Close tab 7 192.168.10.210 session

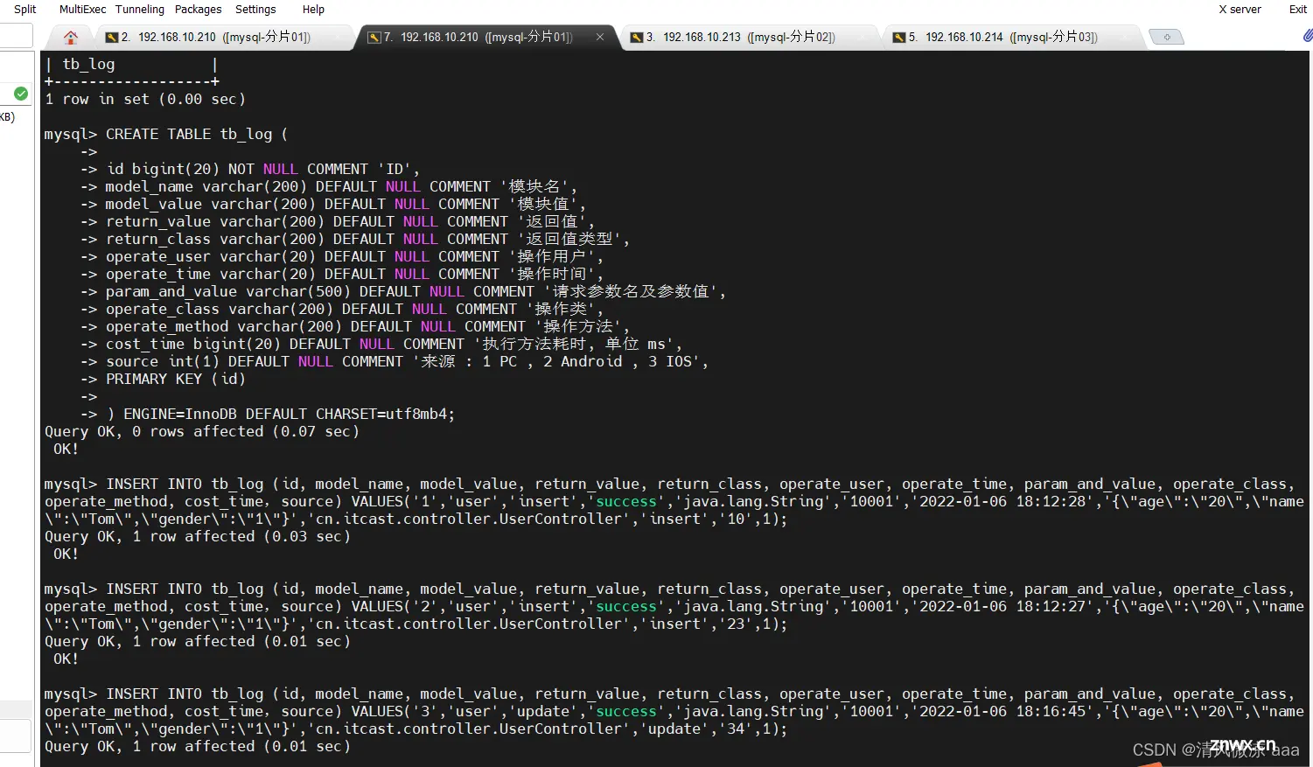(600, 37)
